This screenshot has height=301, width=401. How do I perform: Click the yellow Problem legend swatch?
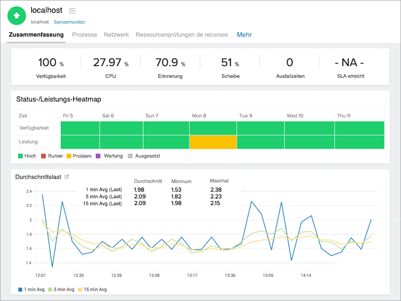tap(69, 156)
